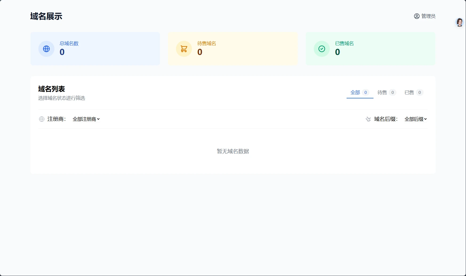Click the sparkle icon beside 域名后缀 label

coord(368,119)
